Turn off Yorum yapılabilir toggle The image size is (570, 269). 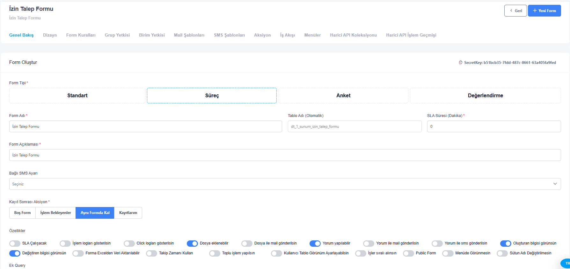[x=315, y=244]
